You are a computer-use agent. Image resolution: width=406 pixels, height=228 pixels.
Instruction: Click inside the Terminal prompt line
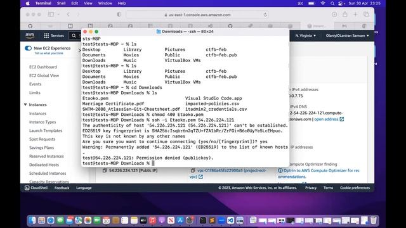tap(185, 163)
